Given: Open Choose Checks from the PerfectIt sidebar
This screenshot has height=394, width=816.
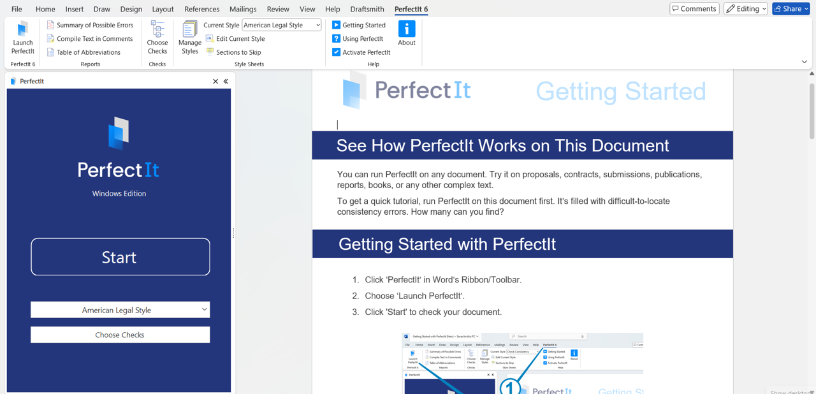Looking at the screenshot, I should [x=120, y=334].
